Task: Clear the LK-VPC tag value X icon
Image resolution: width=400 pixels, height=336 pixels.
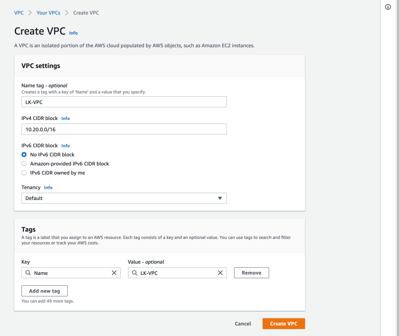Action: point(220,273)
